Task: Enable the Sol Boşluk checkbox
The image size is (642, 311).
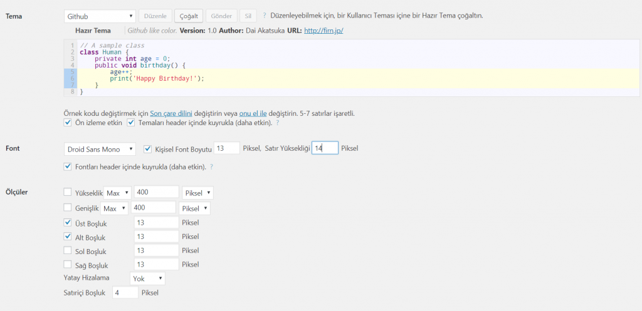Action: 68,250
